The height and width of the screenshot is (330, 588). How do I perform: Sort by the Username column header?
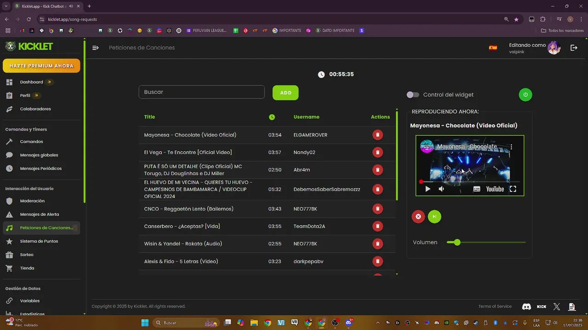pos(306,117)
